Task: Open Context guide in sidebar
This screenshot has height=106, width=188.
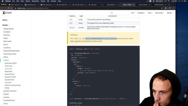Action: (6, 94)
